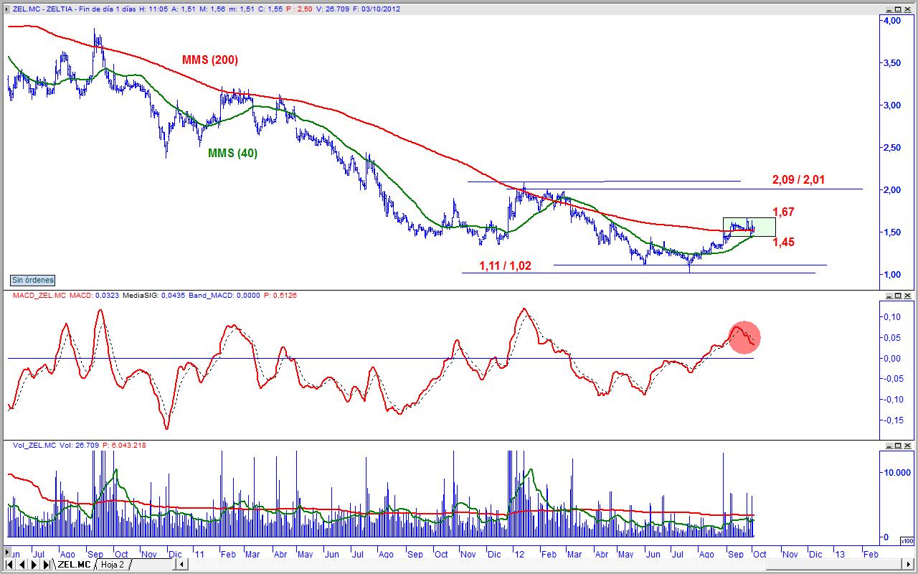918x574 pixels.
Task: Minimize the MACD indicator pane
Action: coord(889,295)
